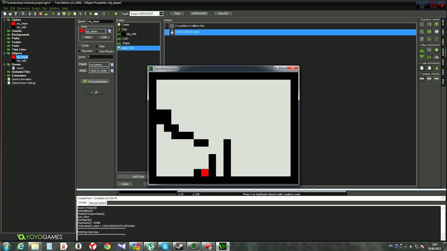
Task: Click the object Name input field
Action: coord(100,22)
